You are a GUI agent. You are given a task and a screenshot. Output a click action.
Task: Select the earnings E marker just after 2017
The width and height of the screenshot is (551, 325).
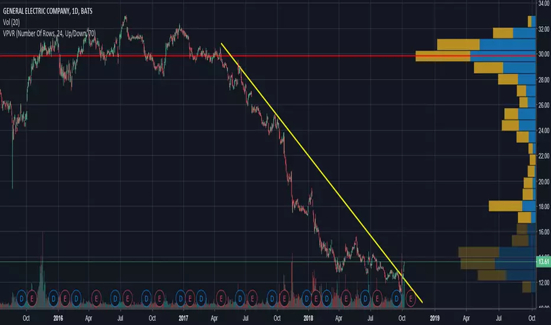coord(190,299)
